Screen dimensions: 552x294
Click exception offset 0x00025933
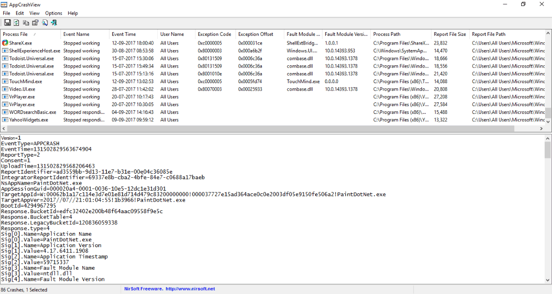pos(250,89)
